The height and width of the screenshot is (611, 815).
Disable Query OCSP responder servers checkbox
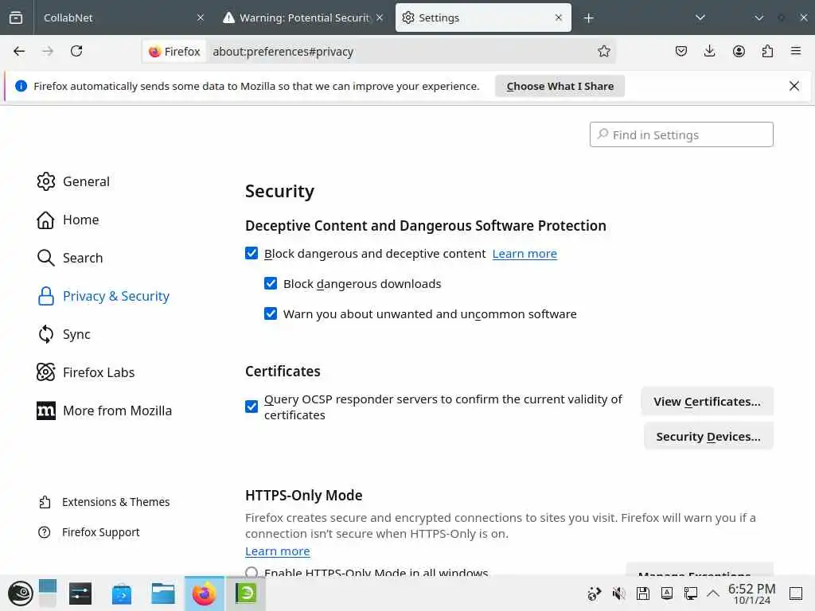(252, 407)
